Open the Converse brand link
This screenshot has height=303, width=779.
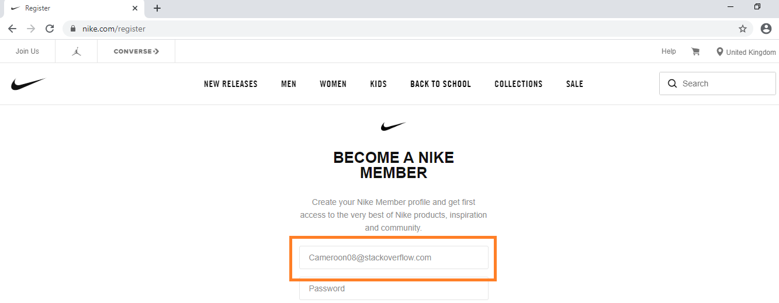click(x=136, y=51)
